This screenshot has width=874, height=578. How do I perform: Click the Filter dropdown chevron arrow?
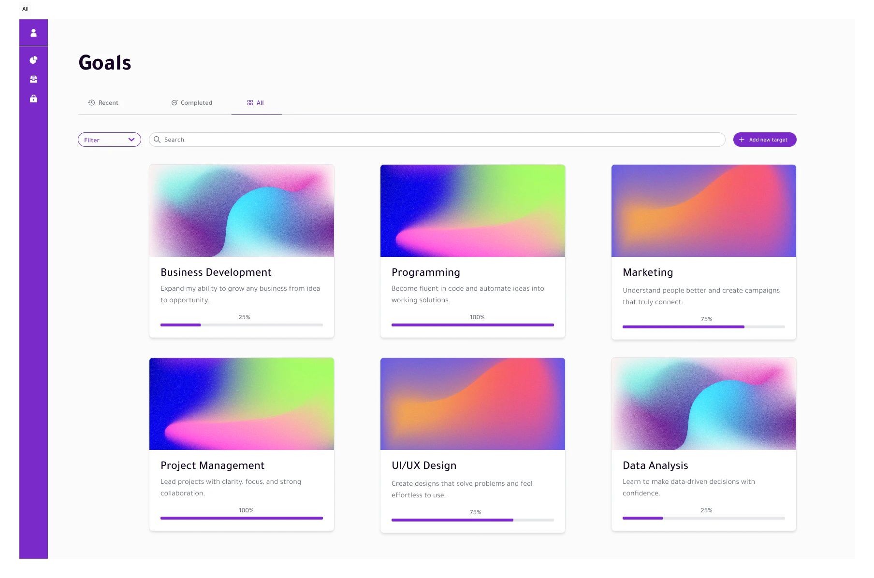pos(131,140)
